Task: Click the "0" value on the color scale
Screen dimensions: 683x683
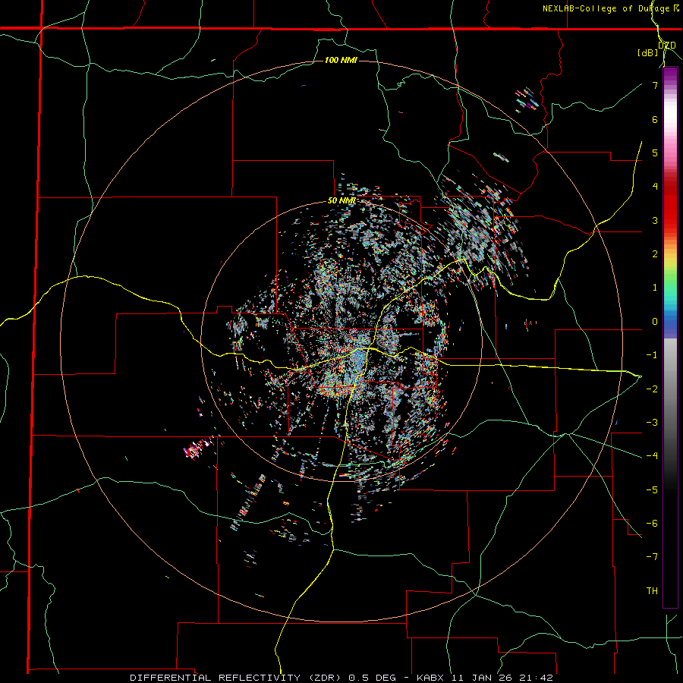Action: (655, 322)
